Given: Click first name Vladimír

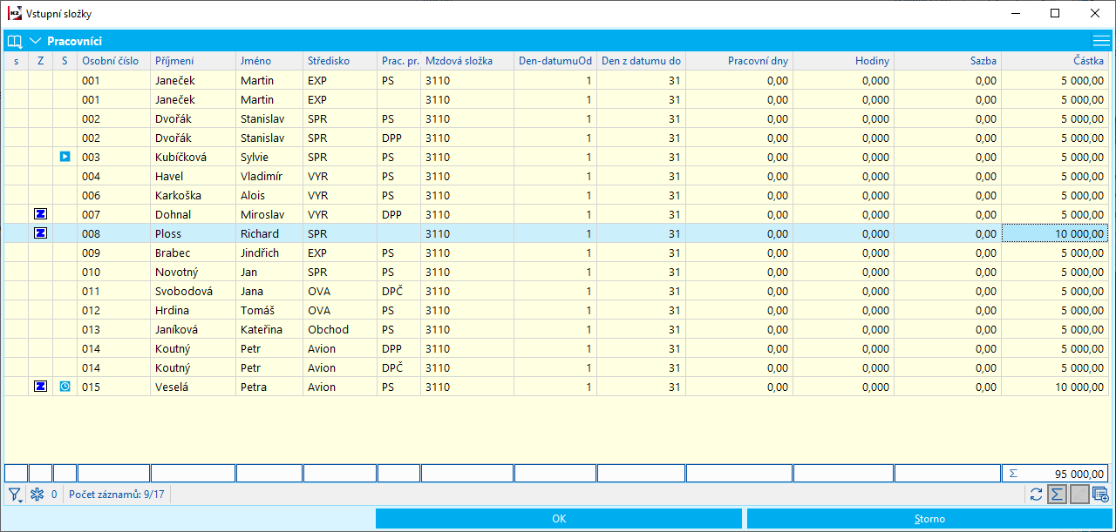Looking at the screenshot, I should coord(269,176).
